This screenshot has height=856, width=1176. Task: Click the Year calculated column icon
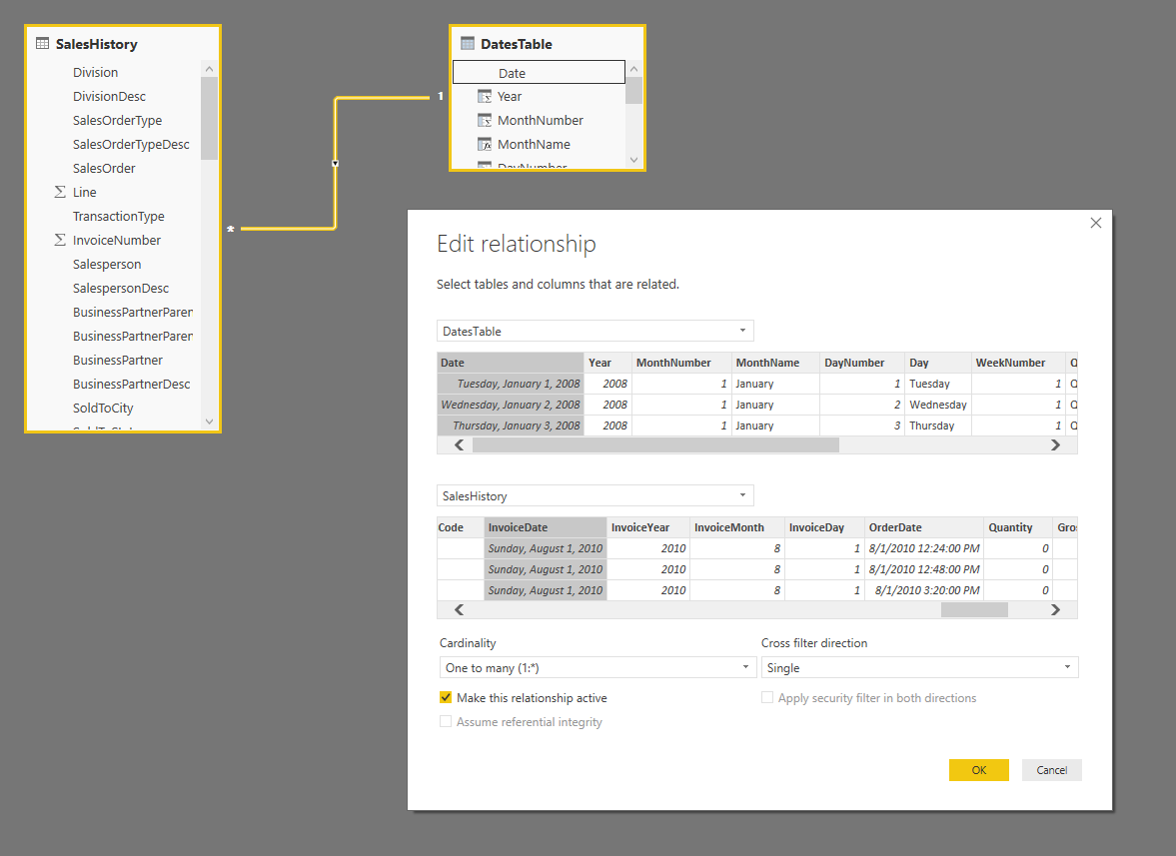(x=485, y=96)
